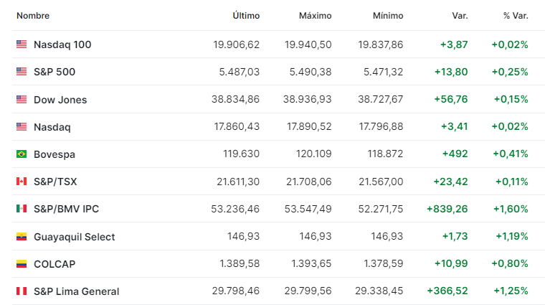The image size is (545, 305).
Task: Sort by the Máximo column header
Action: pos(316,16)
